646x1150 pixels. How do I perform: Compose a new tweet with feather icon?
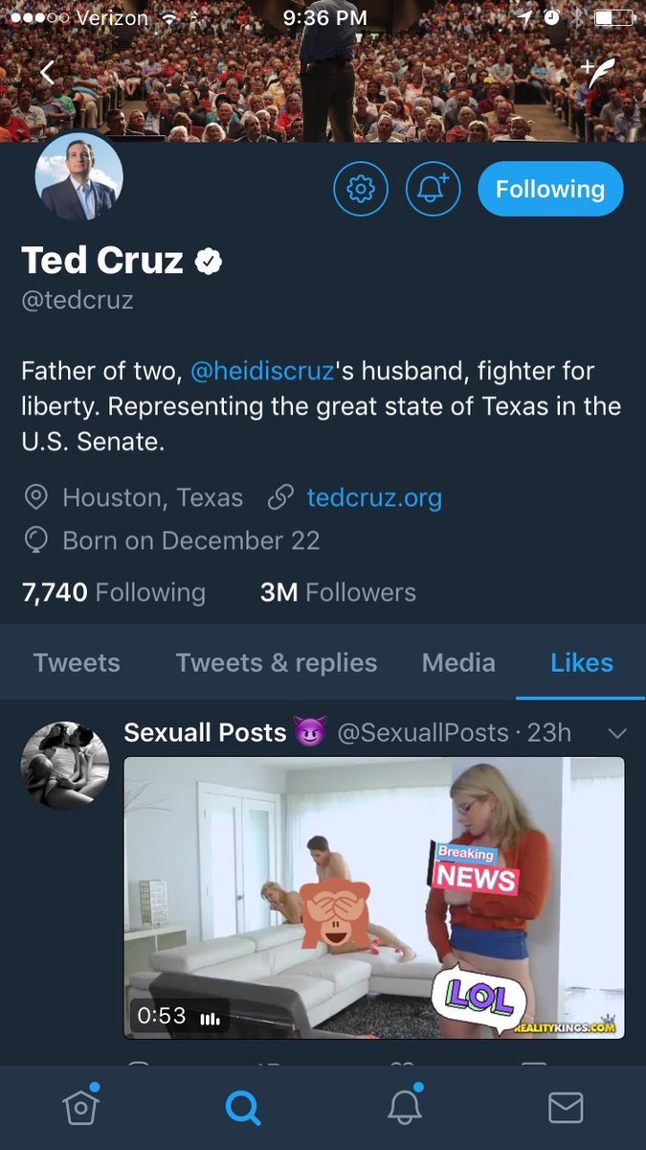598,73
